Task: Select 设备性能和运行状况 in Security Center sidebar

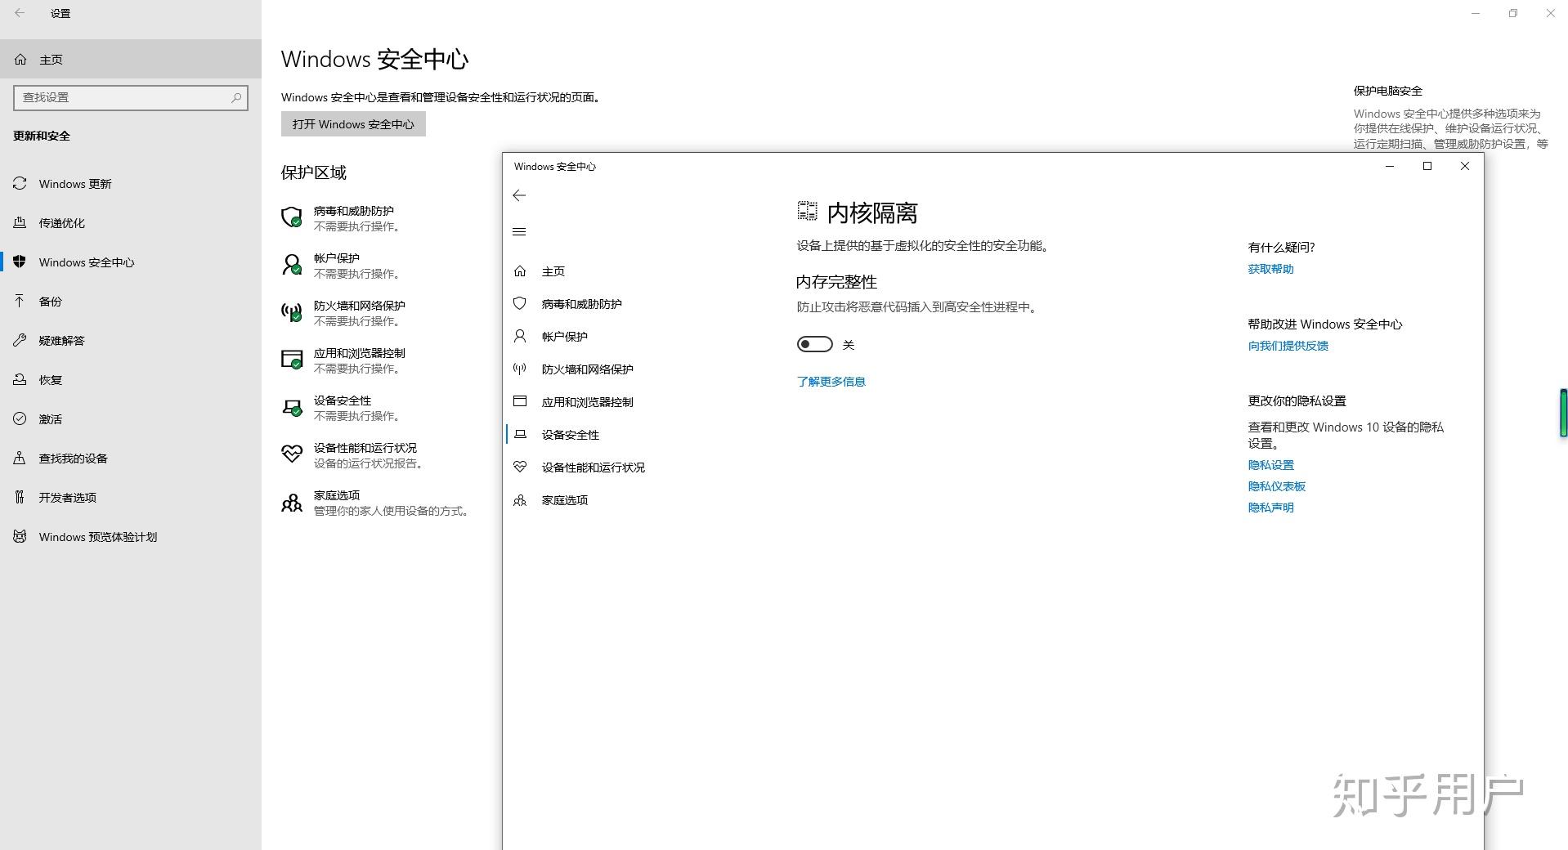Action: [x=593, y=467]
